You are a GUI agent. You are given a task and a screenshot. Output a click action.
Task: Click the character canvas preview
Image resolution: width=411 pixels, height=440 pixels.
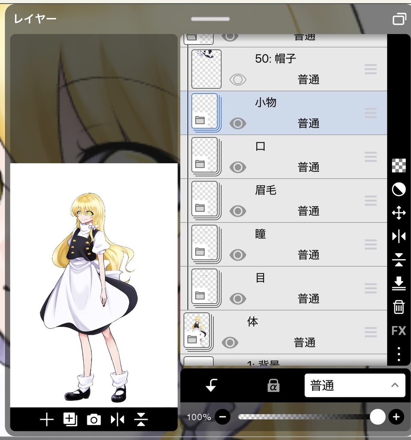(94, 285)
